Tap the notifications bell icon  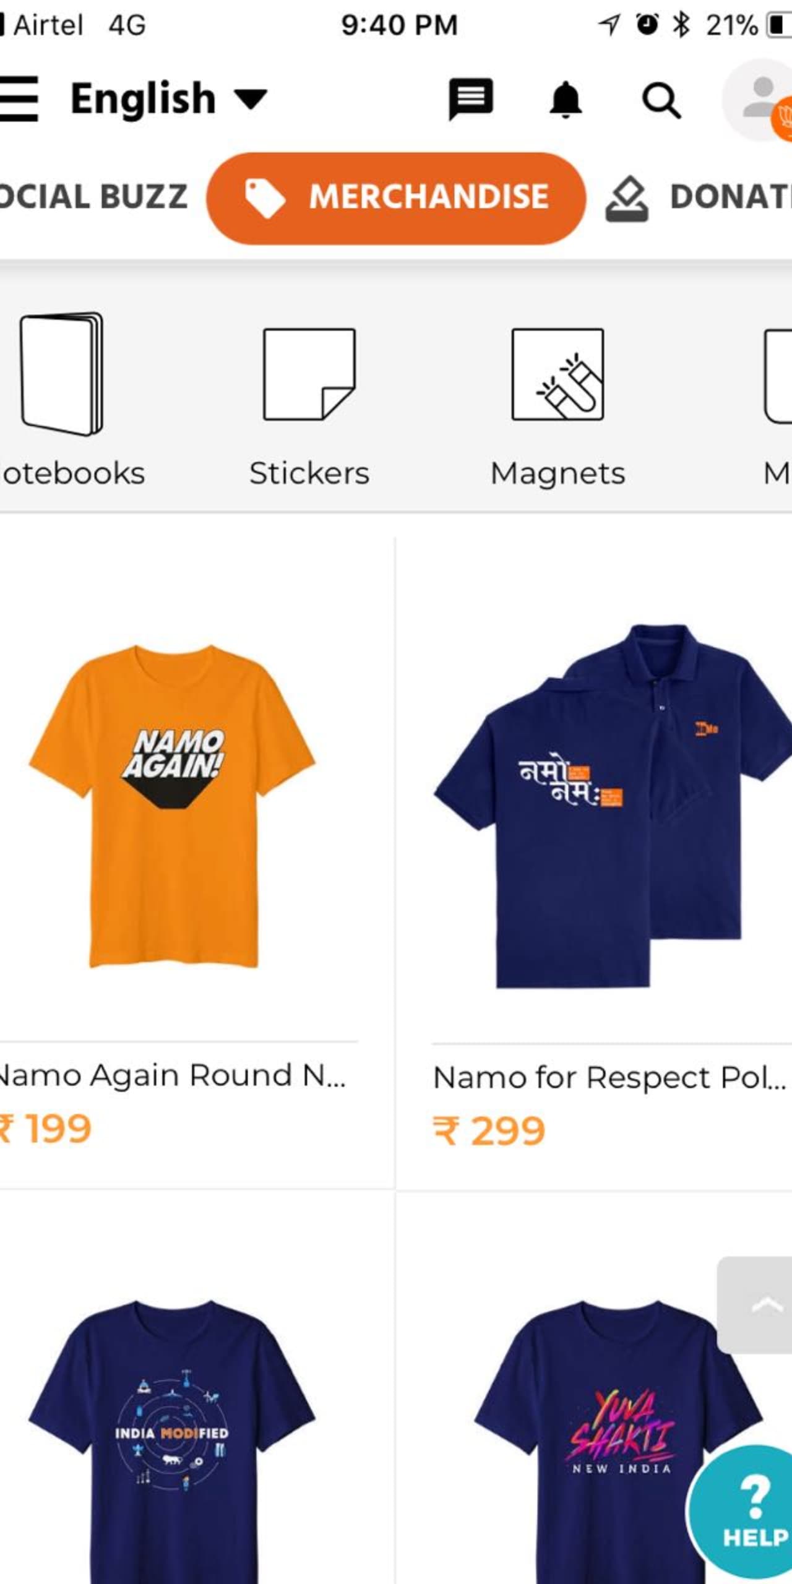pos(566,100)
